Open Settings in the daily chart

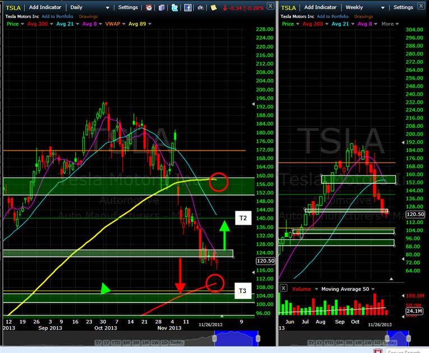(x=128, y=7)
